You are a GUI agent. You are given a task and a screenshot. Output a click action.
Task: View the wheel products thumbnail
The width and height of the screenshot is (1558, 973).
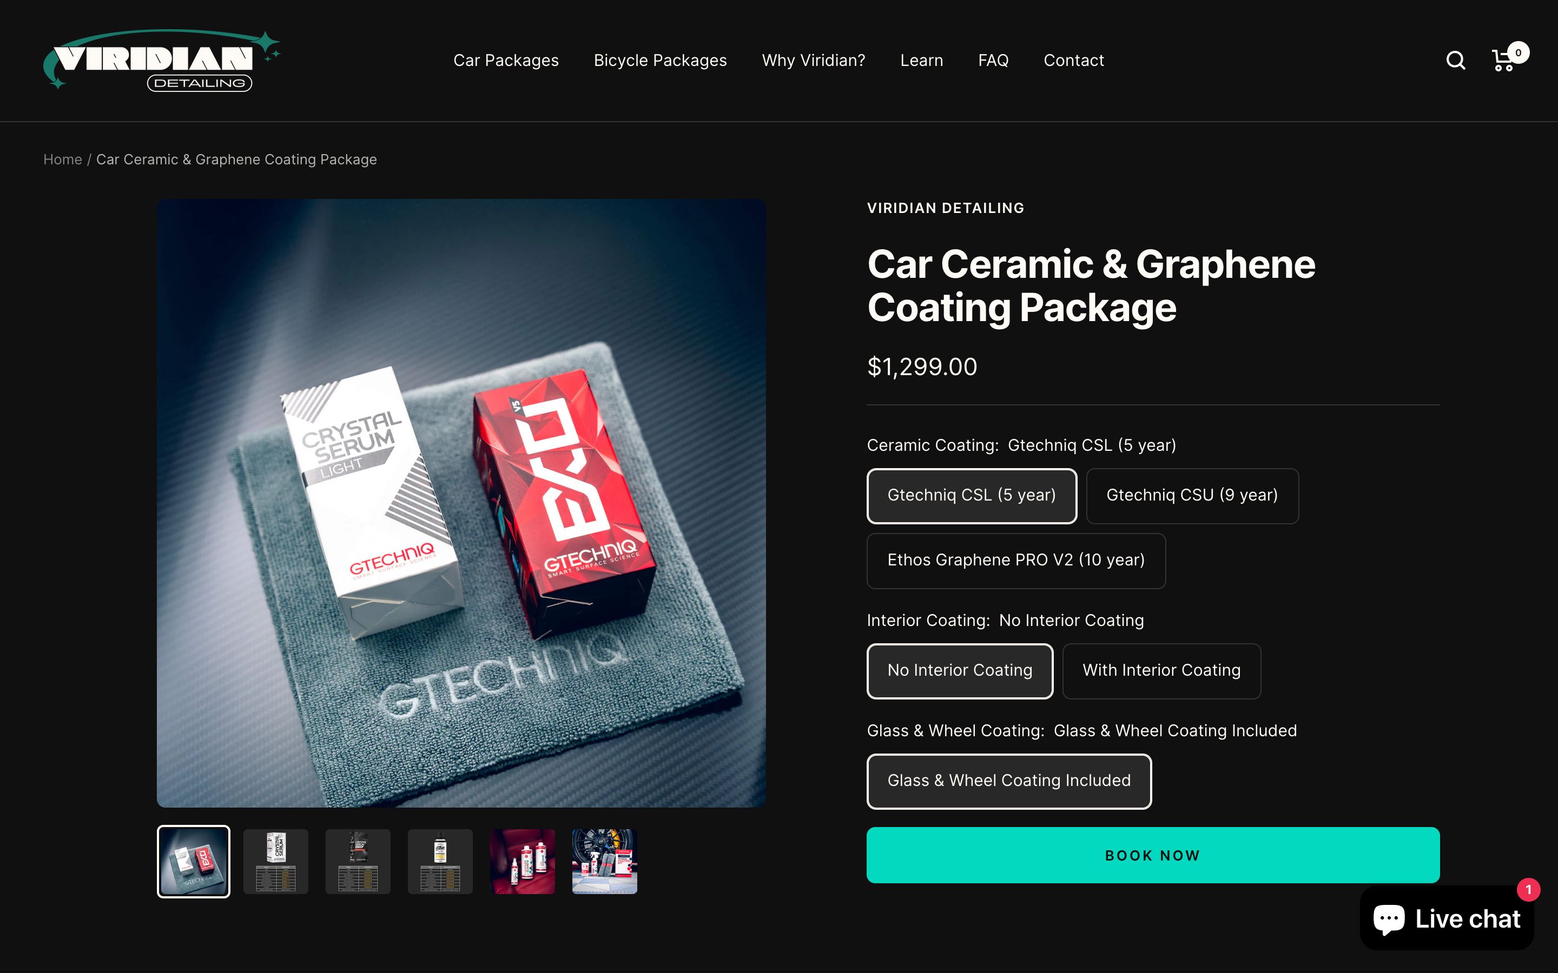coord(604,862)
